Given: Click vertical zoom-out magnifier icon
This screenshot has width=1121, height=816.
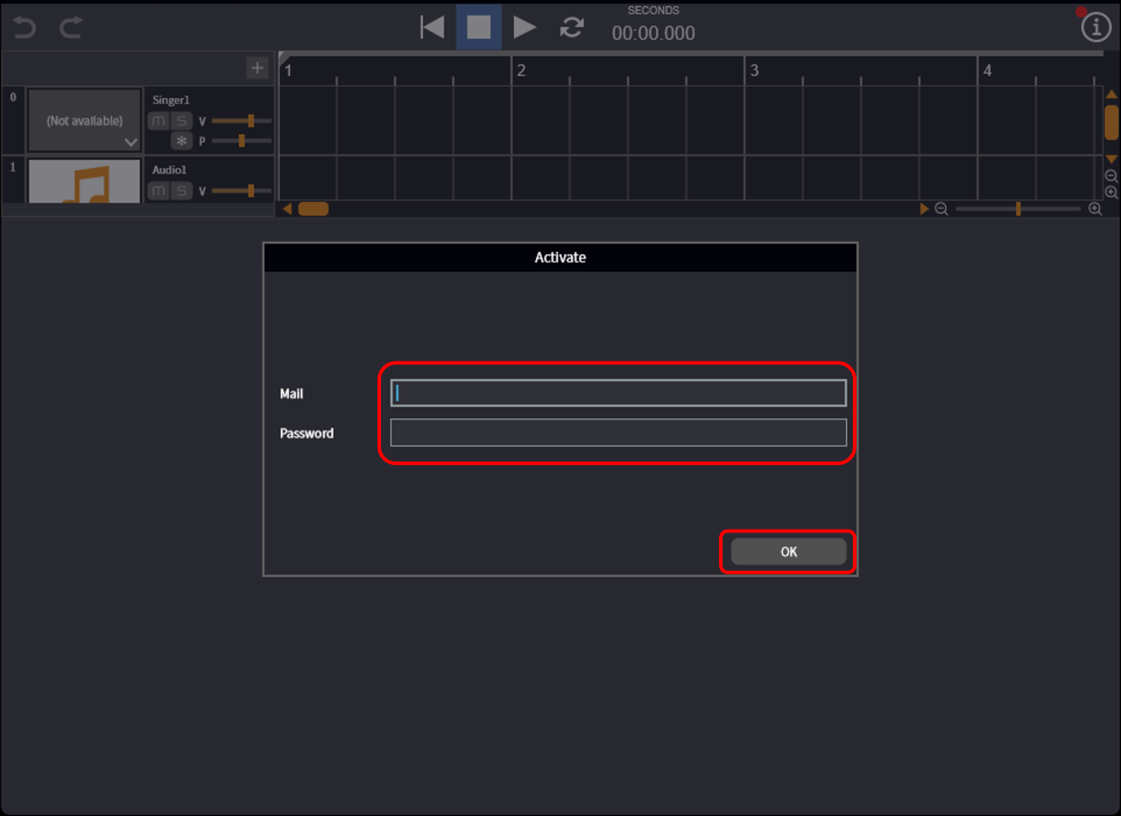Looking at the screenshot, I should 1111,176.
